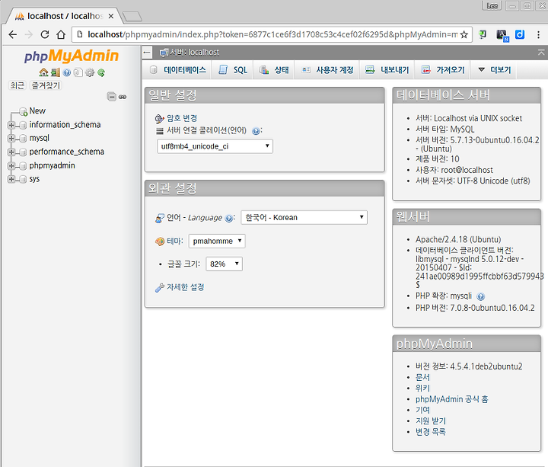Switch sidebar to 즐겨찾기 favorites tab
This screenshot has width=548, height=467.
click(46, 85)
